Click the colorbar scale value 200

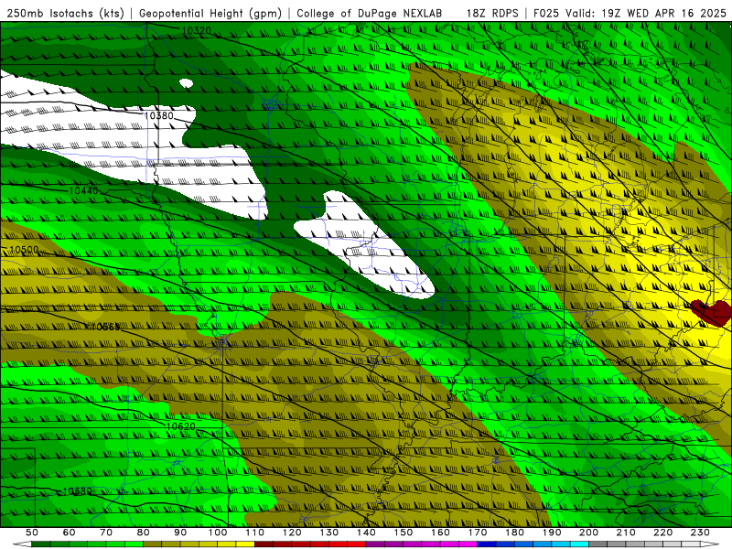tap(589, 533)
